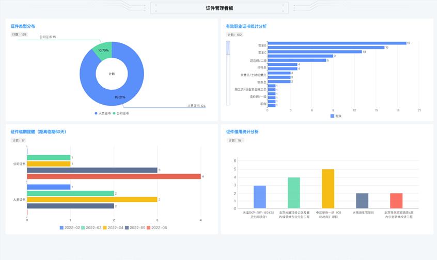Click the red 2022-06 bar valued 4

tap(114, 176)
